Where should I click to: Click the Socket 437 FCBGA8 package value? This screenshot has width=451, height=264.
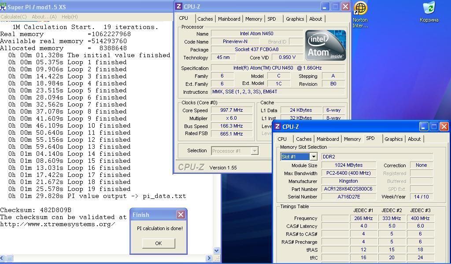tap(257, 49)
